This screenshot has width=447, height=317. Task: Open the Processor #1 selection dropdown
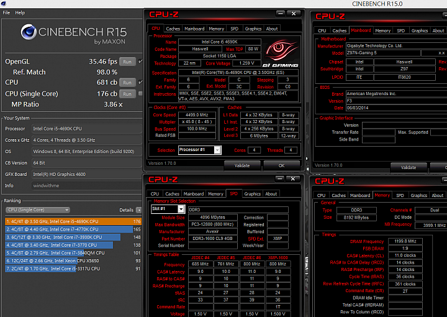(x=199, y=150)
